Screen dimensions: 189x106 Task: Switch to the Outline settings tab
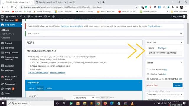(x=49, y=88)
